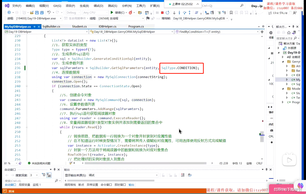306x194 pixels.
Task: Toggle the highlight changes icon in Autos
Action: pos(49,175)
